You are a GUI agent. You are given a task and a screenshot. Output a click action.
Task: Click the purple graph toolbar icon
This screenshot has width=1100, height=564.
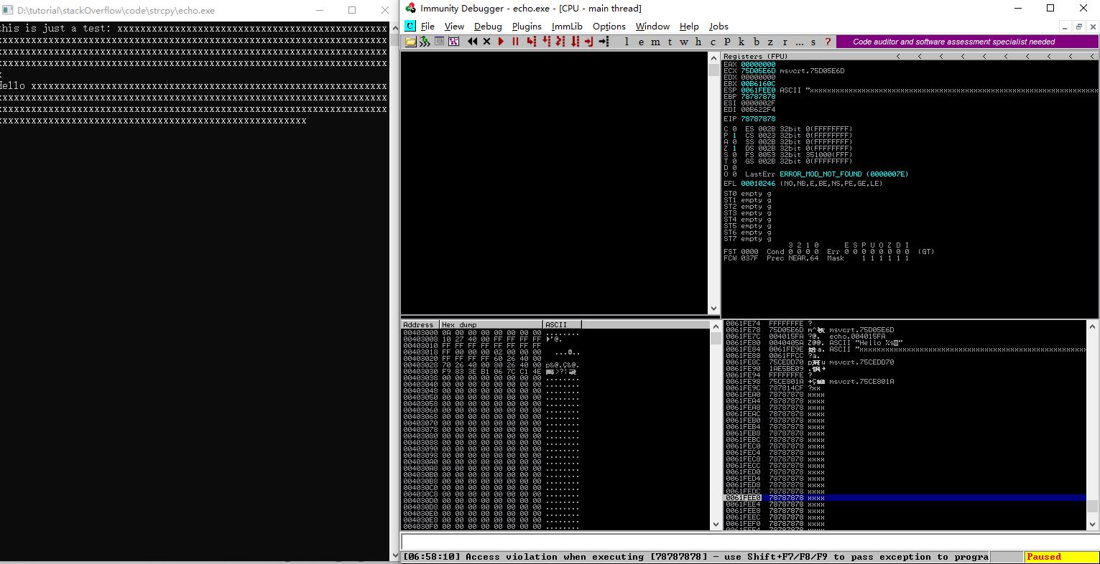pos(453,42)
